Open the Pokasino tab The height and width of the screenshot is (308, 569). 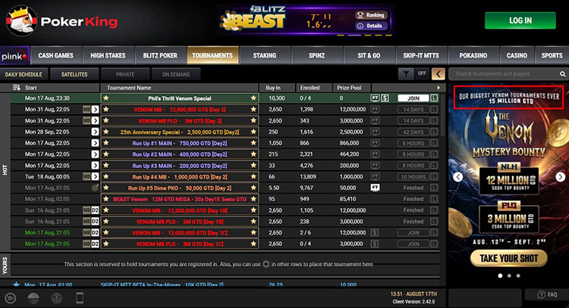[473, 55]
